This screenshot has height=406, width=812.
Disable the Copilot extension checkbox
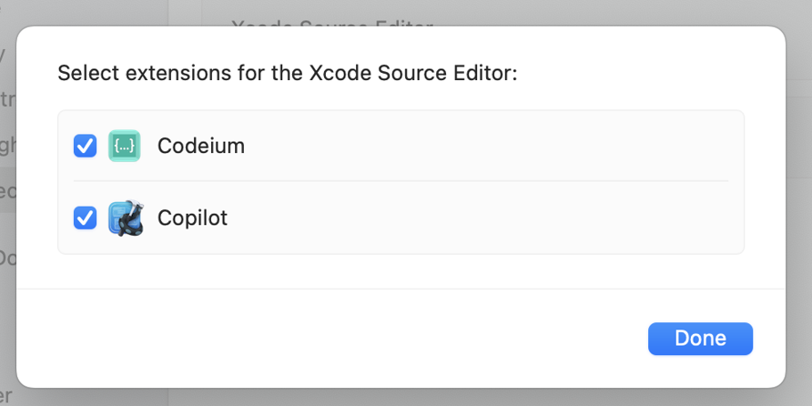(85, 218)
